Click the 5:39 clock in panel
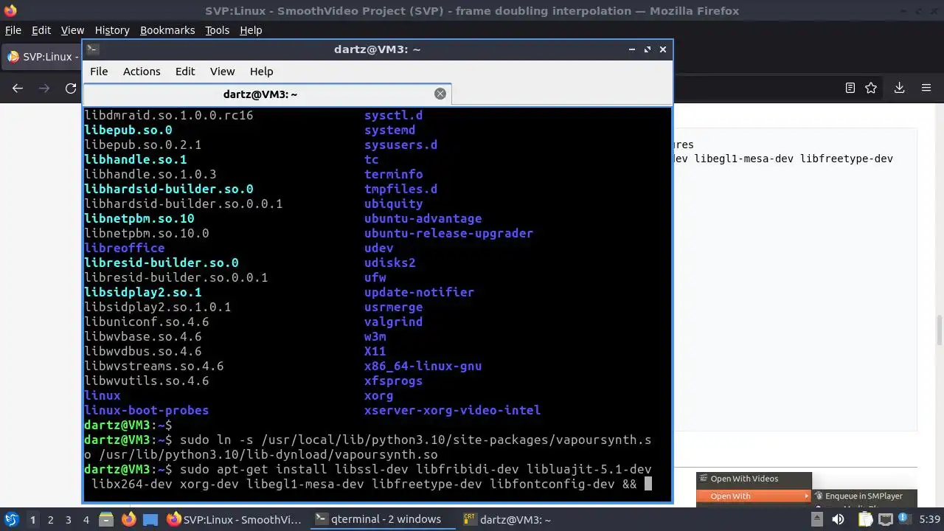The image size is (944, 531). click(929, 519)
